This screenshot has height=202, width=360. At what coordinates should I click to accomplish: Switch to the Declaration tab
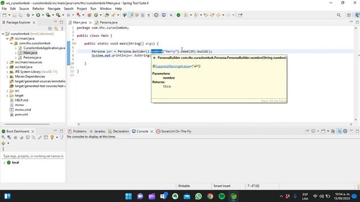coord(119,131)
